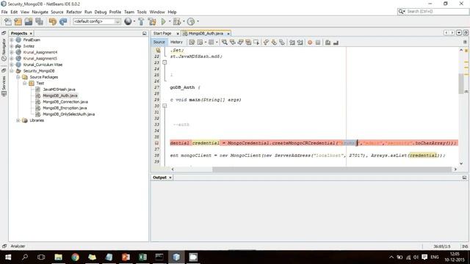470x264 pixels.
Task: Open JavaMD5Hash.java in project tree
Action: click(59, 89)
